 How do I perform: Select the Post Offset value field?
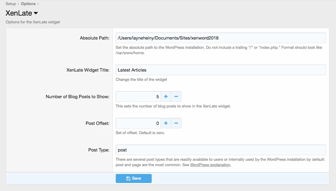coord(138,123)
